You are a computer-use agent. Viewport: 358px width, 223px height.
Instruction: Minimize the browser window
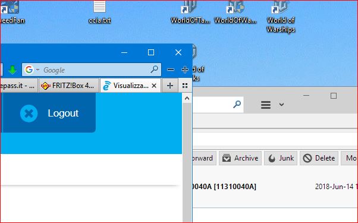124,52
